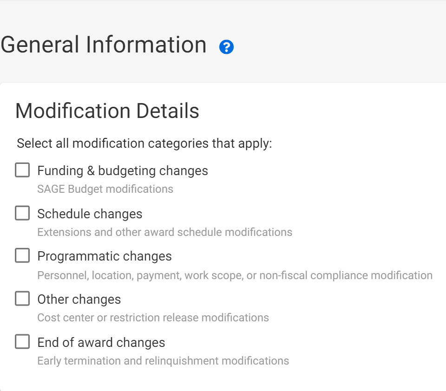
Task: Check the Funding & budgeting changes checkbox
Action: click(x=22, y=170)
